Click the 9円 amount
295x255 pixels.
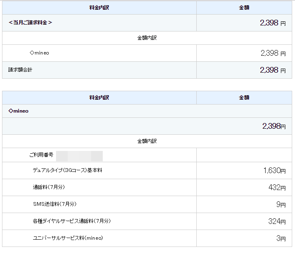point(281,204)
